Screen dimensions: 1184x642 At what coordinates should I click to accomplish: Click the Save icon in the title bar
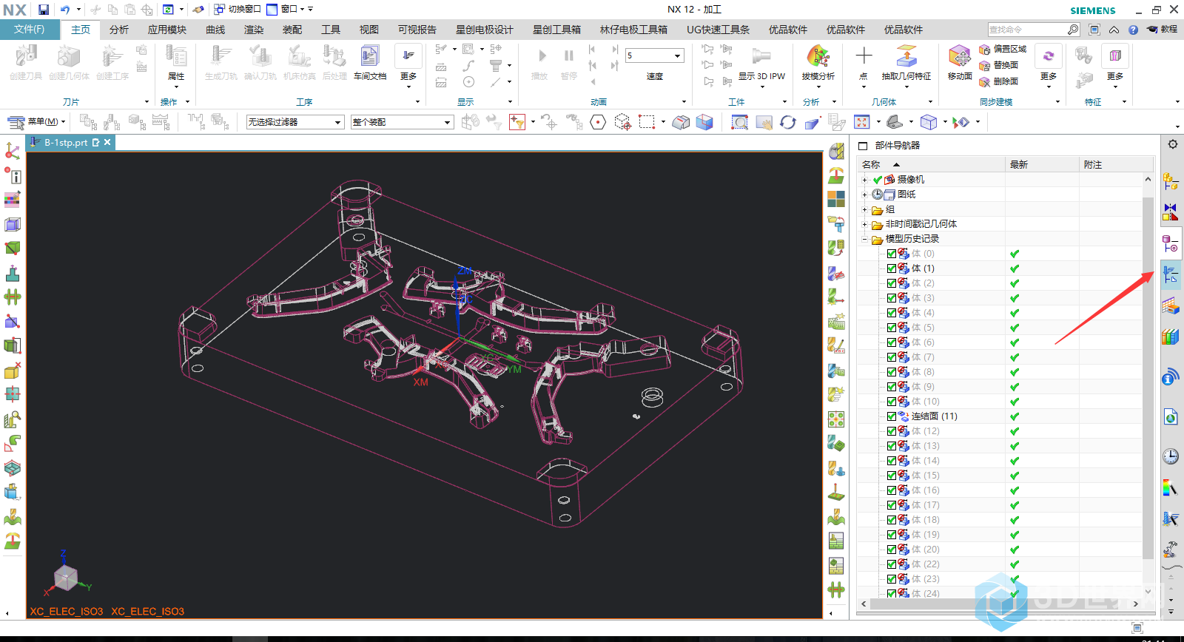tap(44, 10)
